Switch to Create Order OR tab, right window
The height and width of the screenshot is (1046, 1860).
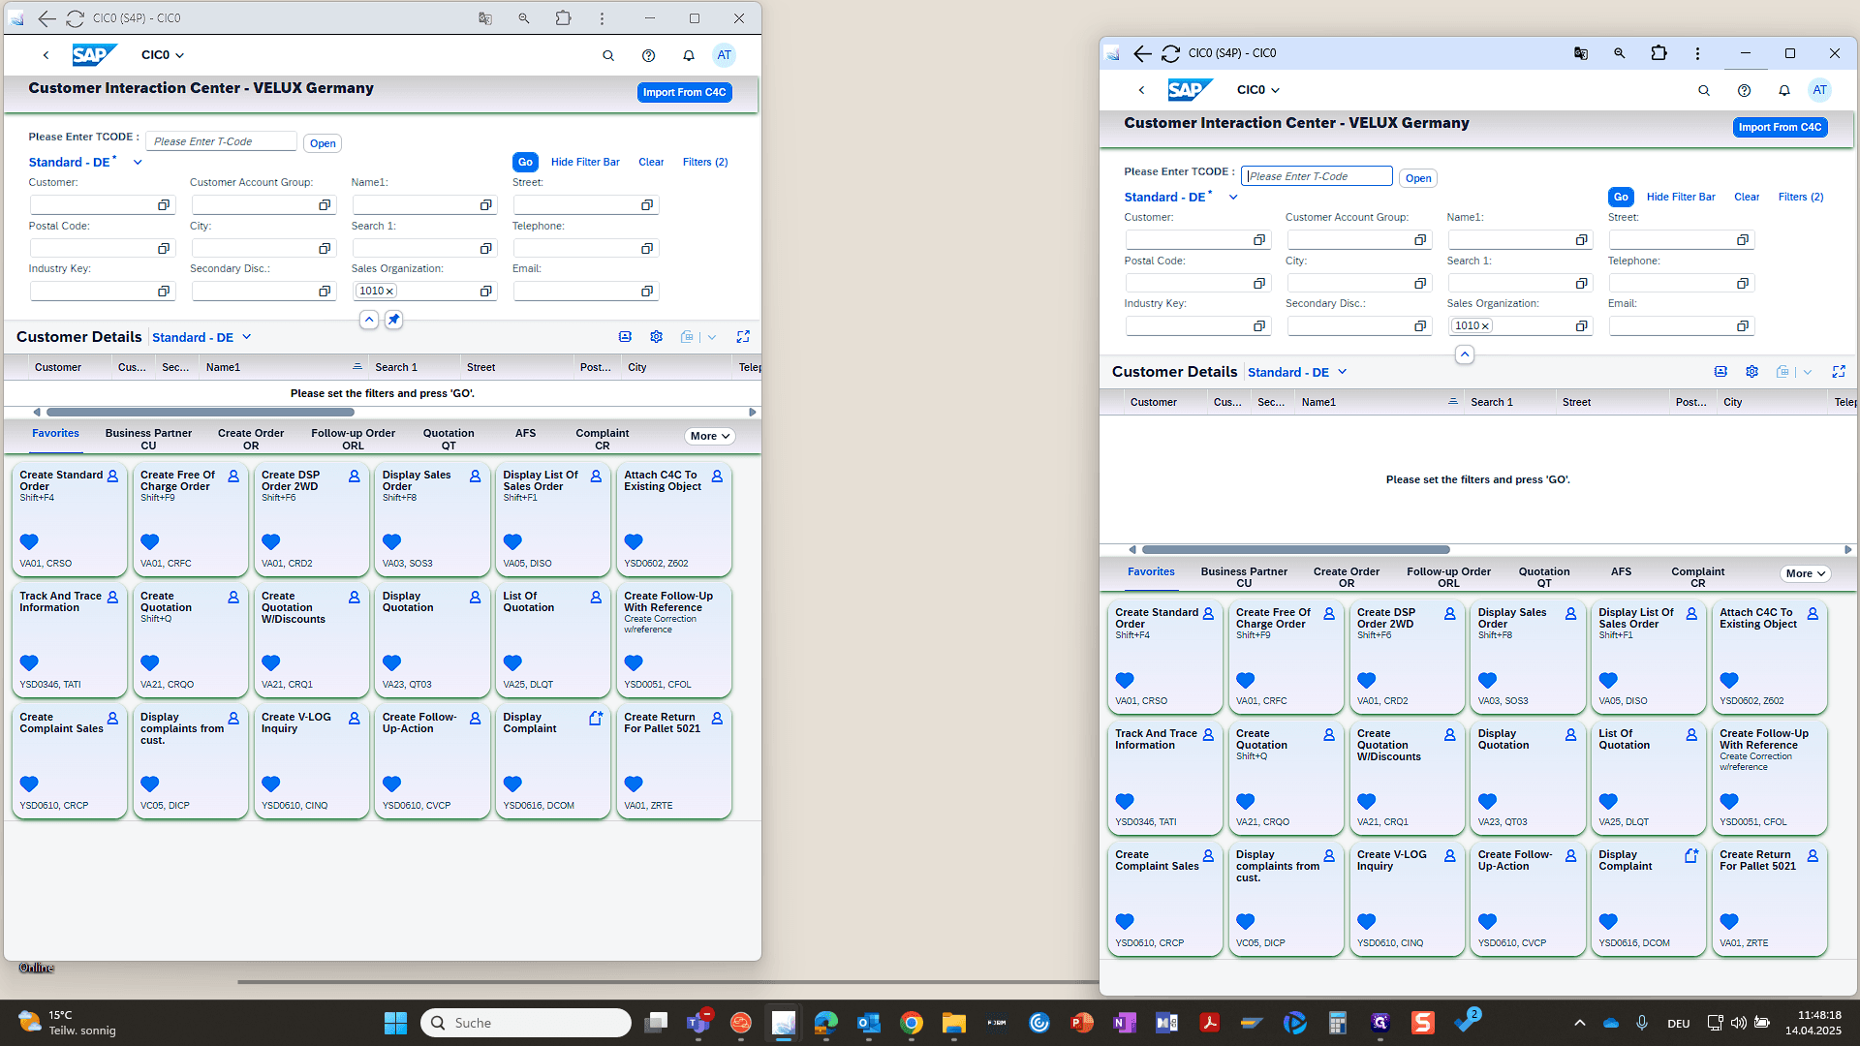tap(1347, 577)
